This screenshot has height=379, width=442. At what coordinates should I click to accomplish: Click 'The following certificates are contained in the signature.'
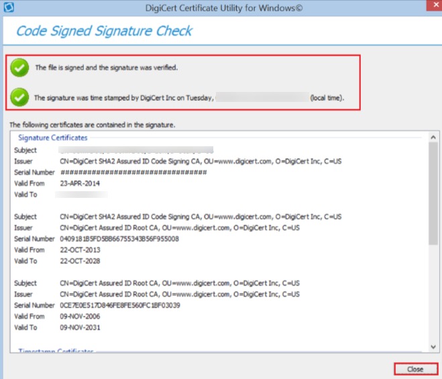pos(93,125)
